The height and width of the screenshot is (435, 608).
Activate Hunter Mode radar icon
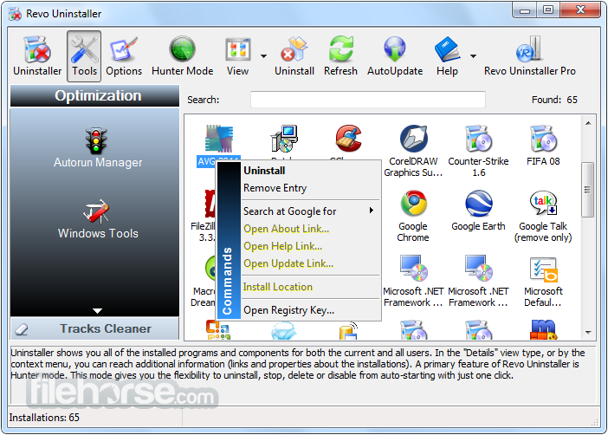182,55
